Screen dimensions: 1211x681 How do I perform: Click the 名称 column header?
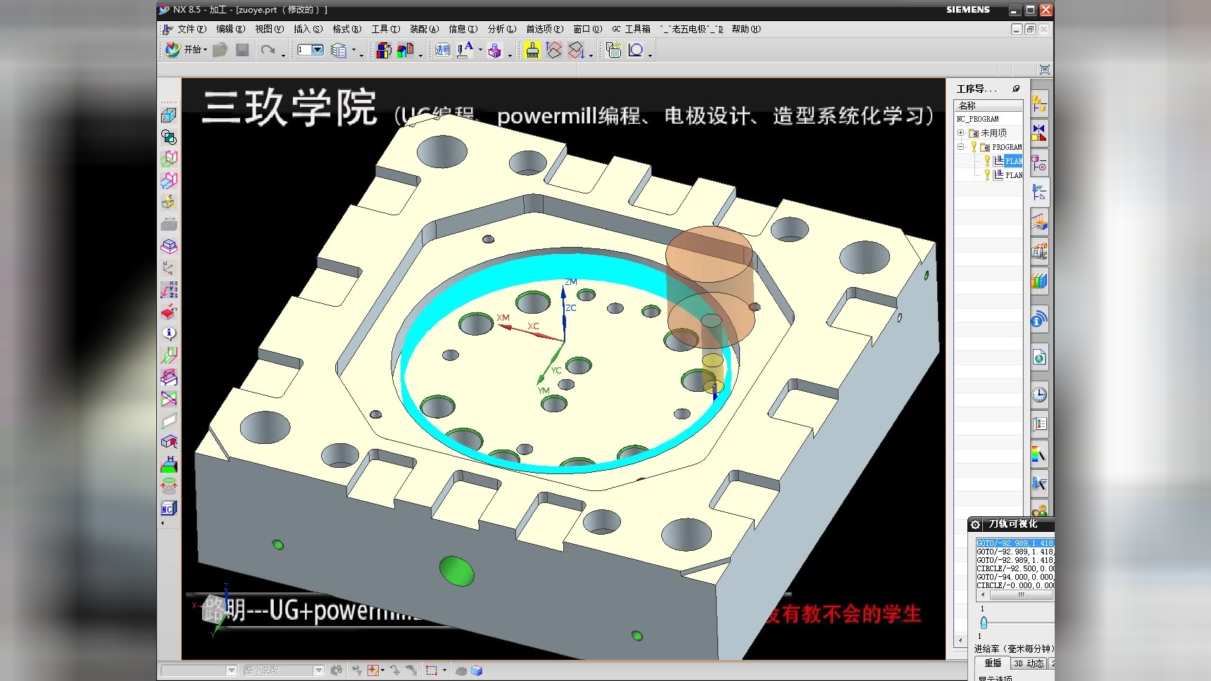tap(988, 106)
